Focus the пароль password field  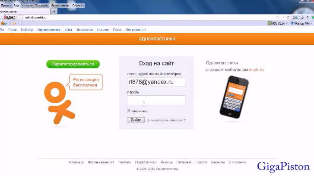coord(156,100)
